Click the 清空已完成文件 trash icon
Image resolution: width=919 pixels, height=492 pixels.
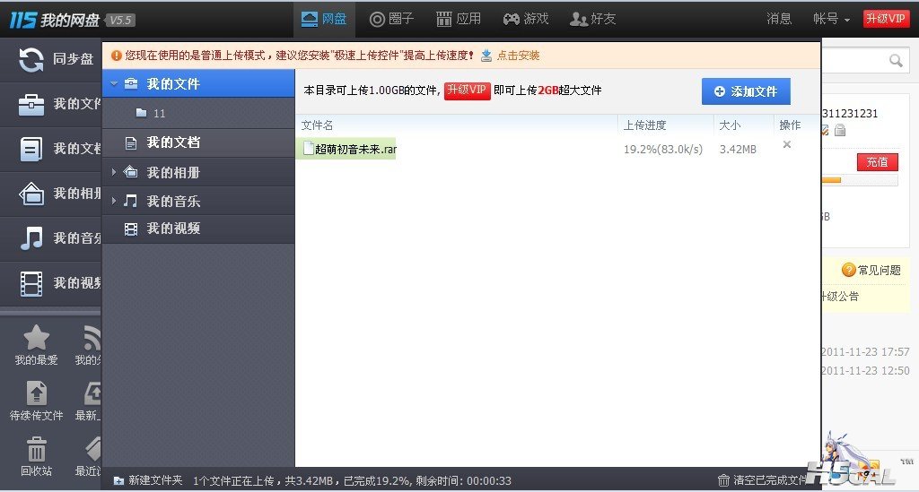tap(723, 480)
